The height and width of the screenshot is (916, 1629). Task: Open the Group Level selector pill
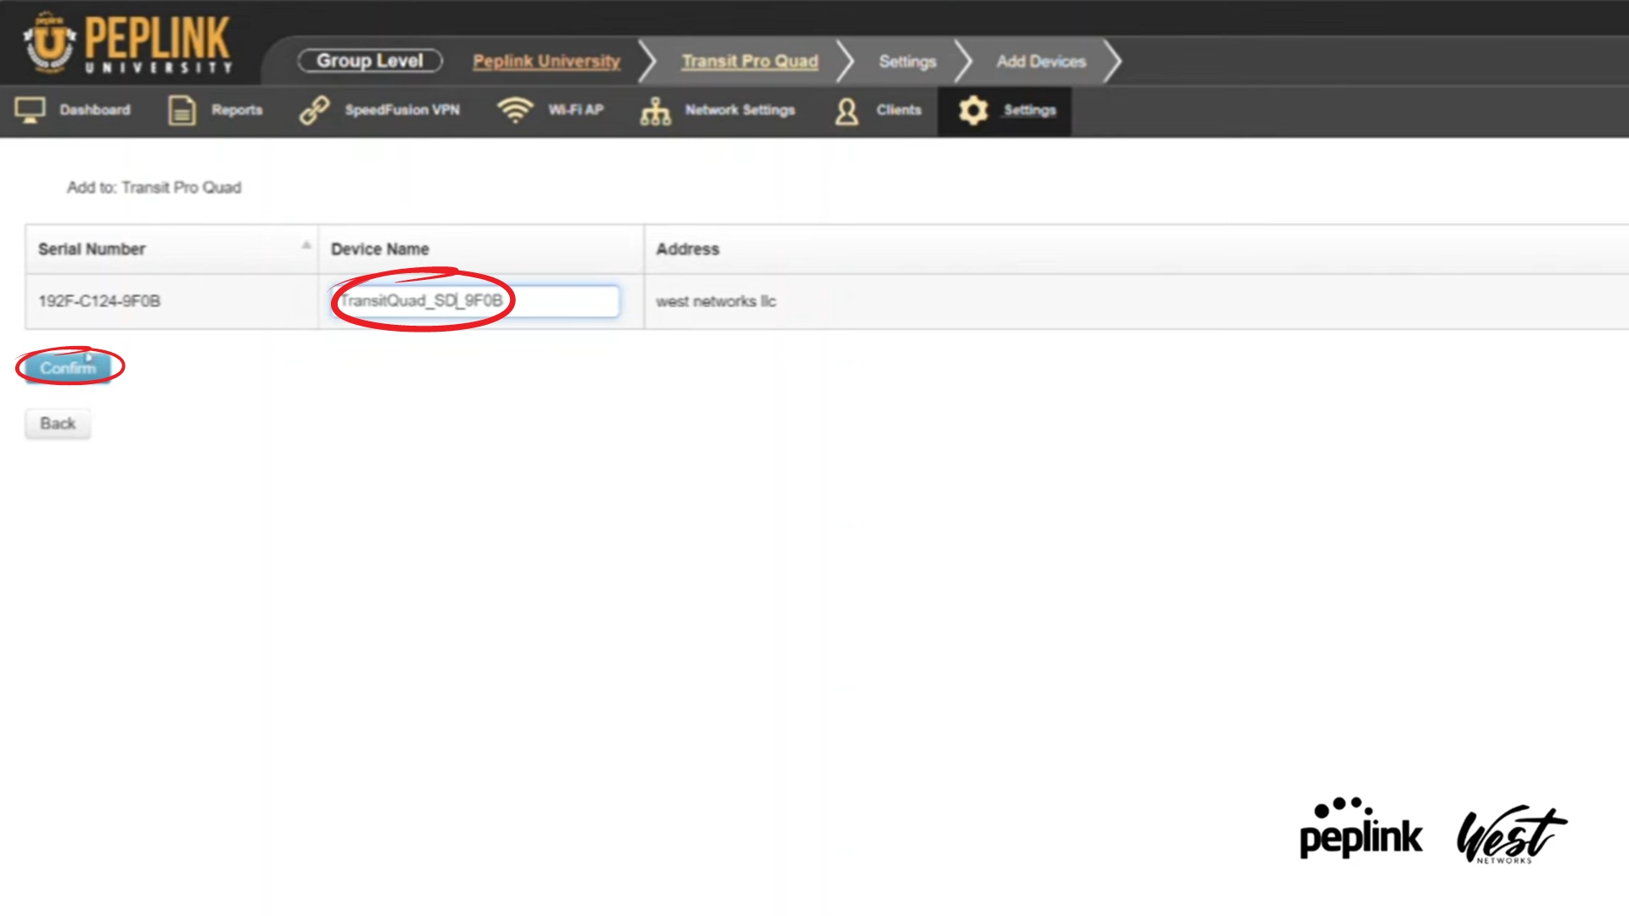[x=370, y=61]
